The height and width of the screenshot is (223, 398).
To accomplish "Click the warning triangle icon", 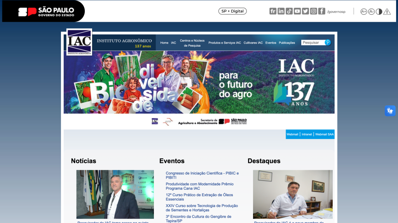I will [387, 12].
